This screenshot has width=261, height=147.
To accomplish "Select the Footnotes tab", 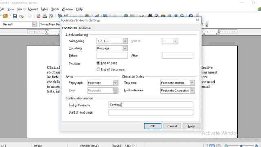I will pyautogui.click(x=69, y=28).
